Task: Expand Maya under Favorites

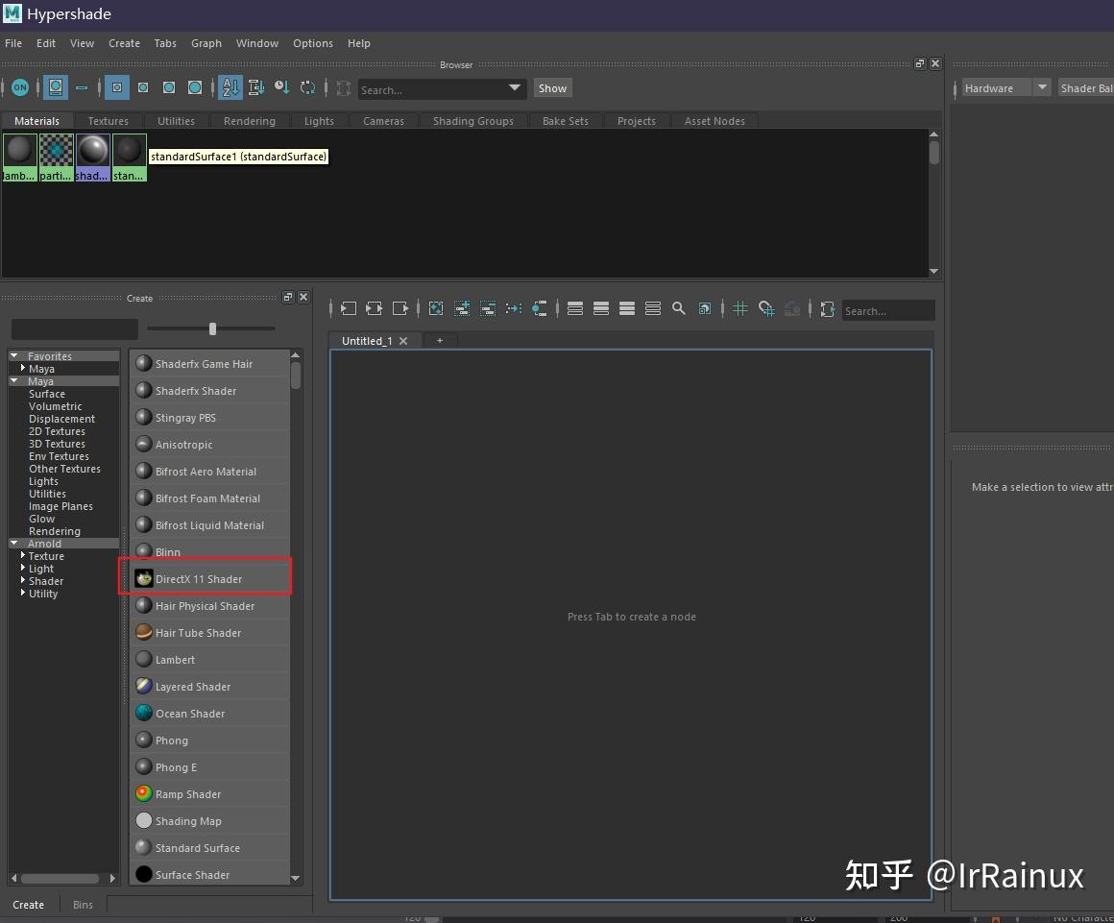Action: click(23, 368)
